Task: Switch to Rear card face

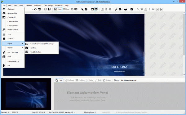Action: (x=66, y=9)
